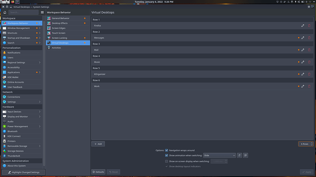Click the Apply button
Screen dimensions: 316x177
tap(307, 172)
